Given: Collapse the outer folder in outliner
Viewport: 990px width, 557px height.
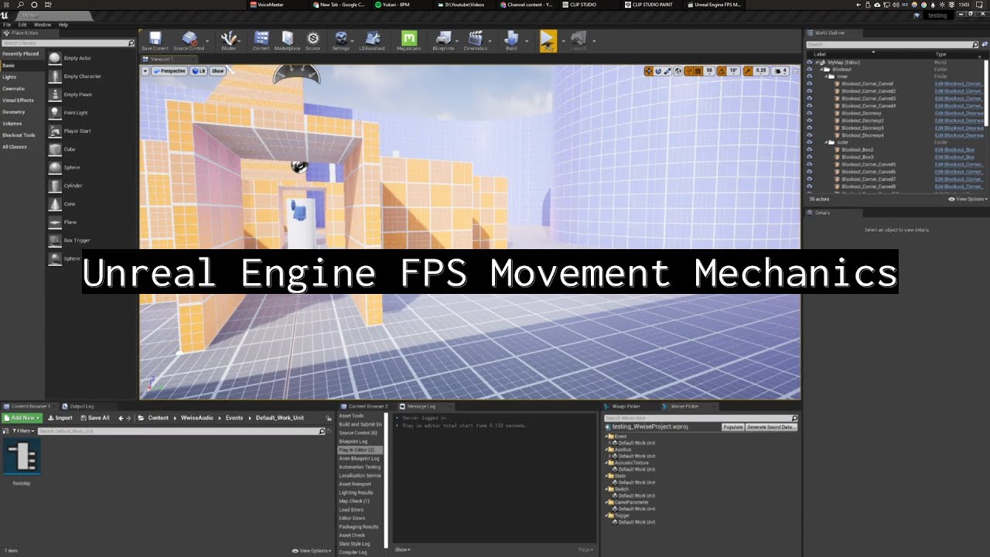Looking at the screenshot, I should point(827,142).
